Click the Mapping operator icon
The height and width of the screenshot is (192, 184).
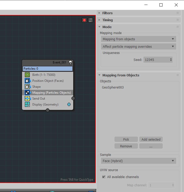point(27,93)
